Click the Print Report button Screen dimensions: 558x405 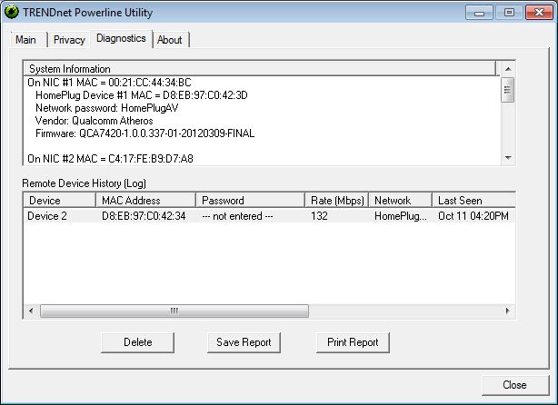(353, 342)
